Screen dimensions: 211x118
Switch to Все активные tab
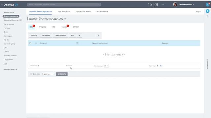coord(102,12)
